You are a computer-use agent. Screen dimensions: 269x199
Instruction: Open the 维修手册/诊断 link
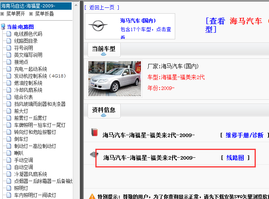244,136
